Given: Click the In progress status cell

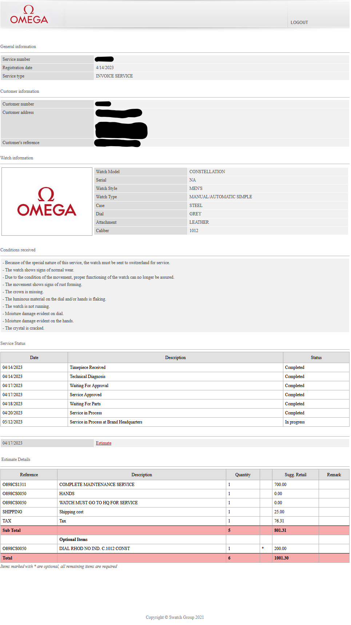Looking at the screenshot, I should pos(295,422).
